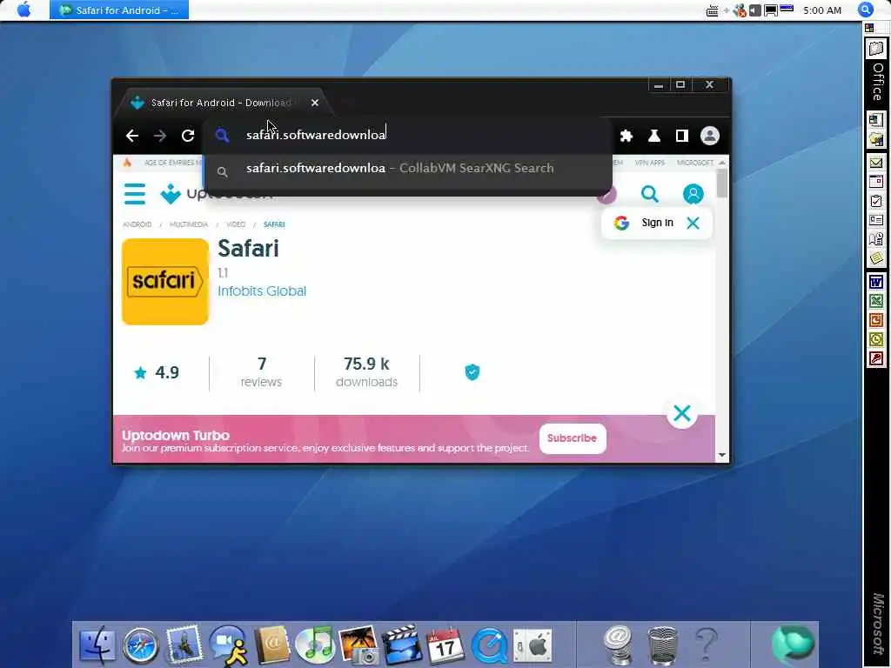Dismiss the Google Sign in popup
The width and height of the screenshot is (891, 668).
(693, 223)
